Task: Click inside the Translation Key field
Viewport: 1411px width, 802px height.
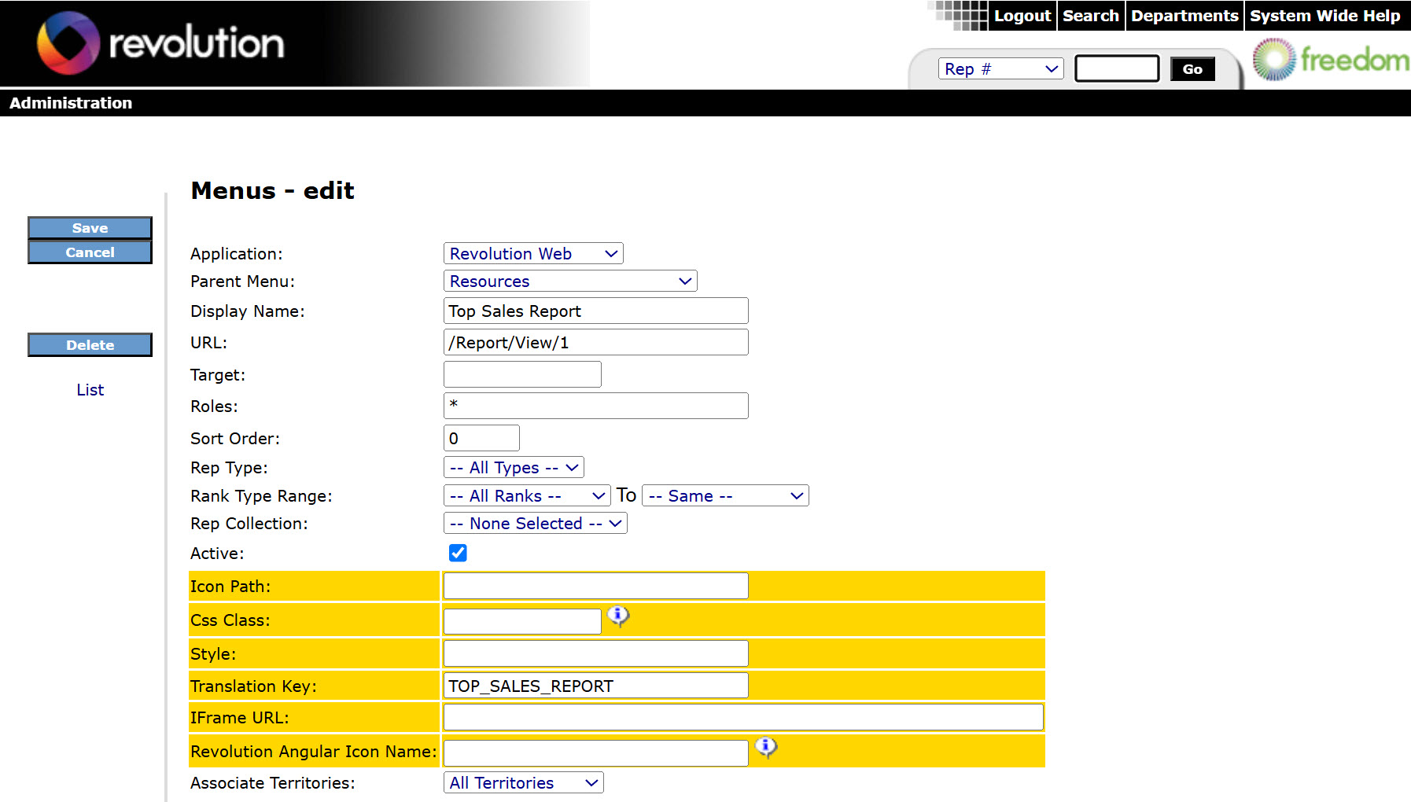Action: point(595,685)
